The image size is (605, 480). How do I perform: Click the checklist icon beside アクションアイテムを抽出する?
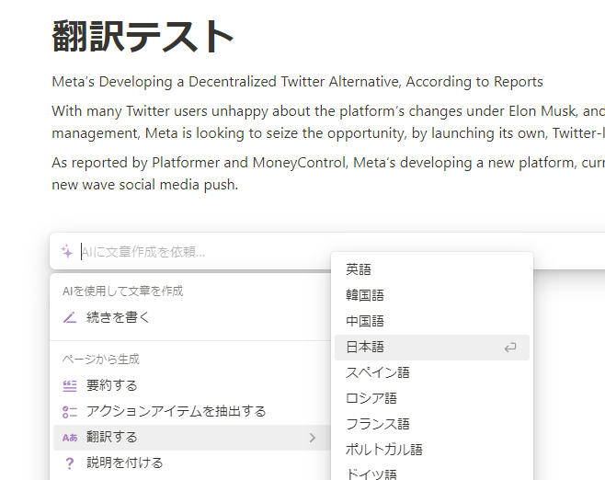(x=70, y=412)
